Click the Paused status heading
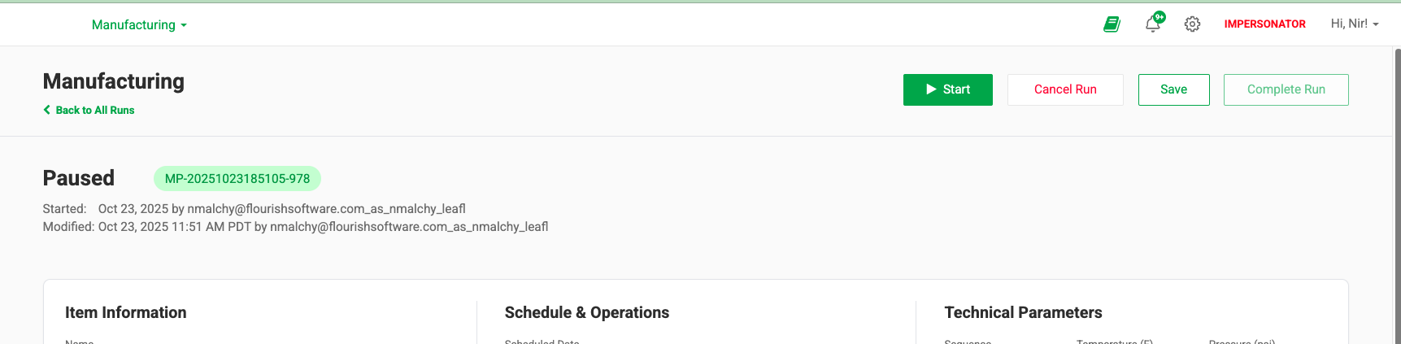This screenshot has width=1401, height=344. tap(79, 178)
